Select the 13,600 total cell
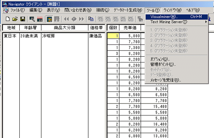 pos(154,135)
